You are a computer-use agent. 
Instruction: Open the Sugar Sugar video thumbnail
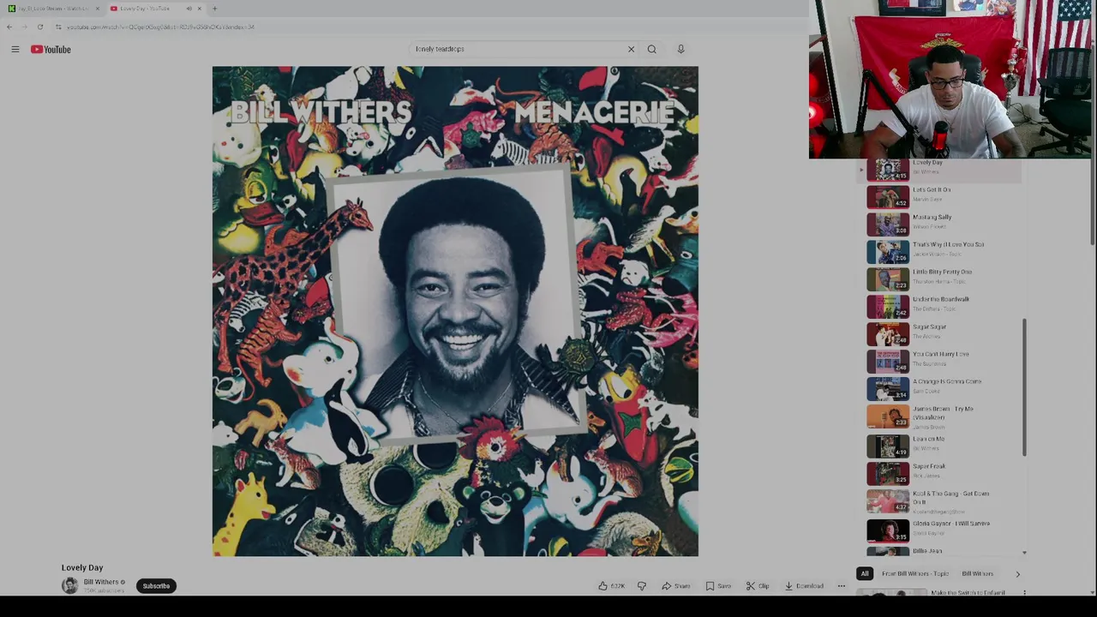tap(888, 333)
